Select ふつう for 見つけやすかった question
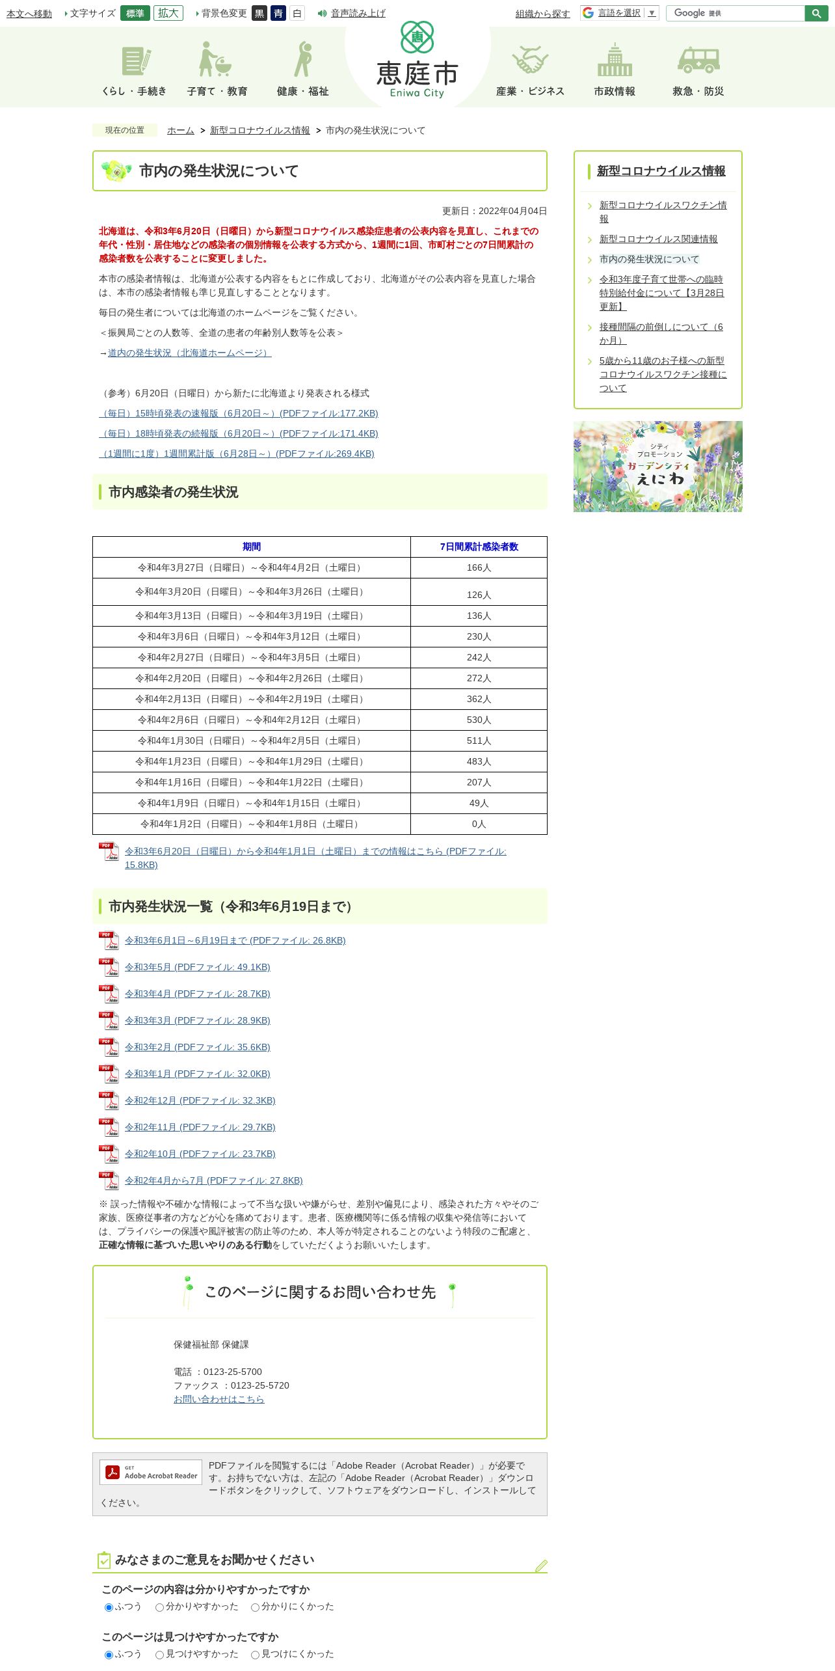 [x=109, y=1655]
